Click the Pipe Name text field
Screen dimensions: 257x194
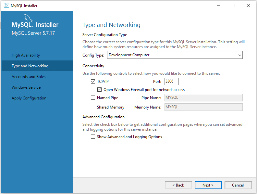pyautogui.click(x=203, y=98)
